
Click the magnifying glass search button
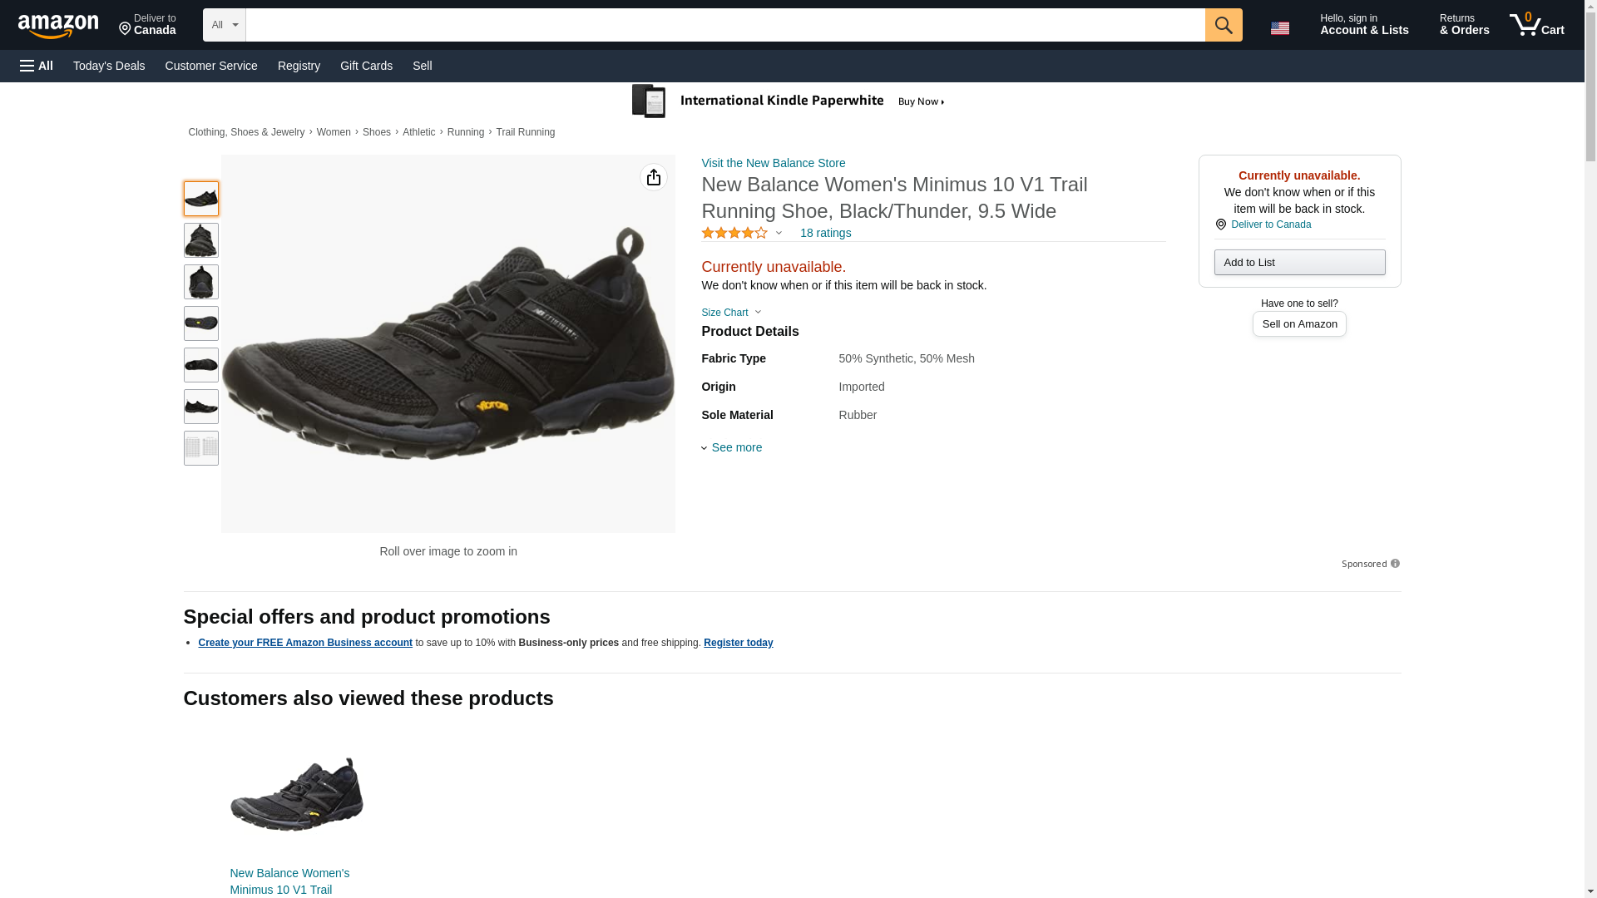click(x=1223, y=25)
